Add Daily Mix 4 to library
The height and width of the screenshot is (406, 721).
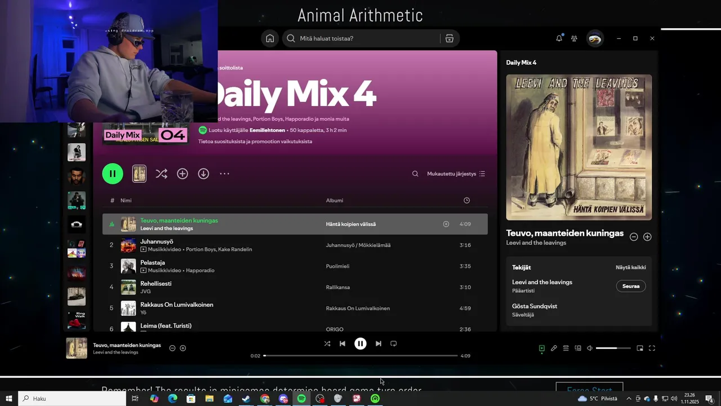click(183, 174)
